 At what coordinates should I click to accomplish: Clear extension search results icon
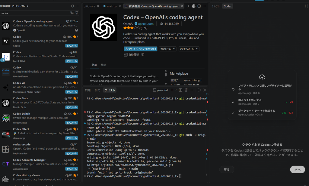72,13
